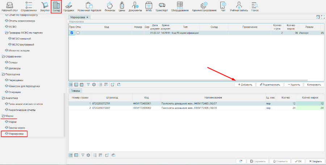326x165 pixels.
Task: Open the Склад module in top toolbar
Action: pos(56,7)
